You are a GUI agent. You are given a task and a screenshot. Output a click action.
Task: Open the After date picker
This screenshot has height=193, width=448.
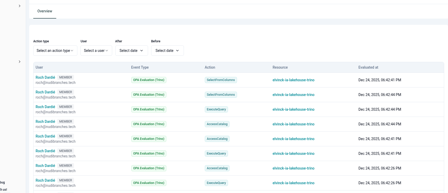(131, 51)
